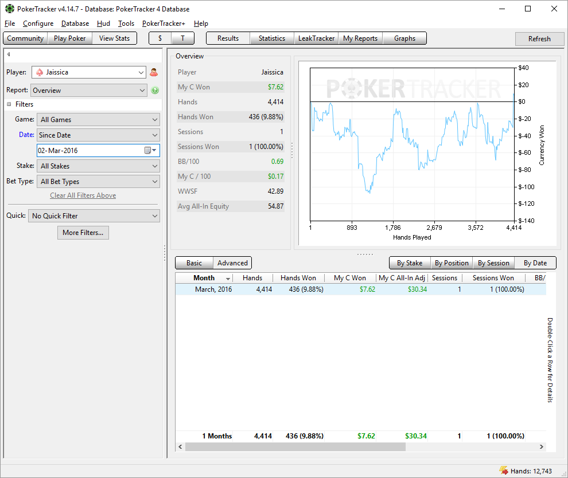
Task: Open the My Reports tab
Action: (360, 38)
